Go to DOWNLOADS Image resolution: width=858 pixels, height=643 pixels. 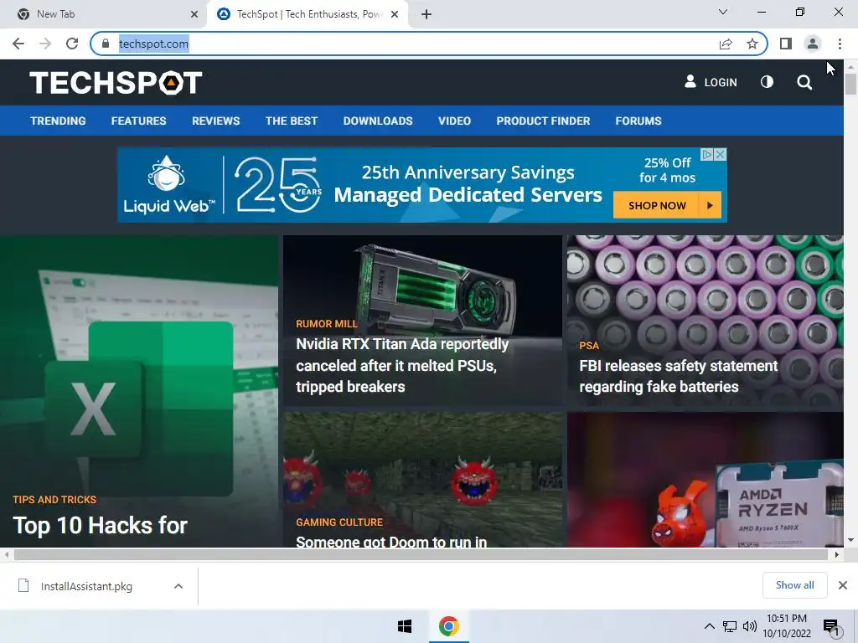pos(378,121)
